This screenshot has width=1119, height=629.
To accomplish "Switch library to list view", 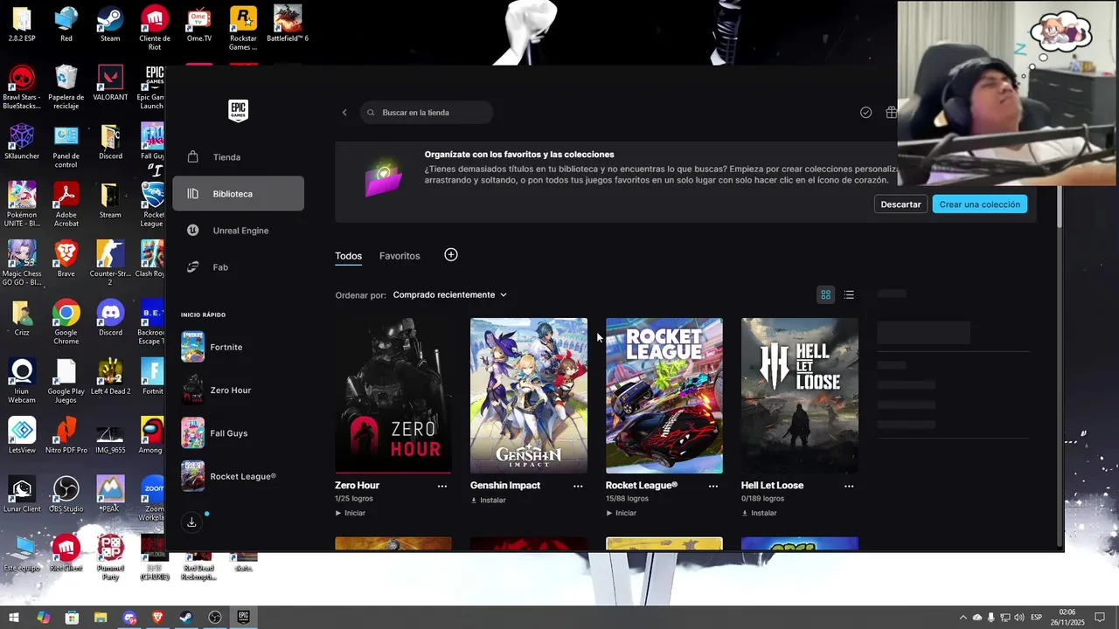I will click(x=849, y=295).
